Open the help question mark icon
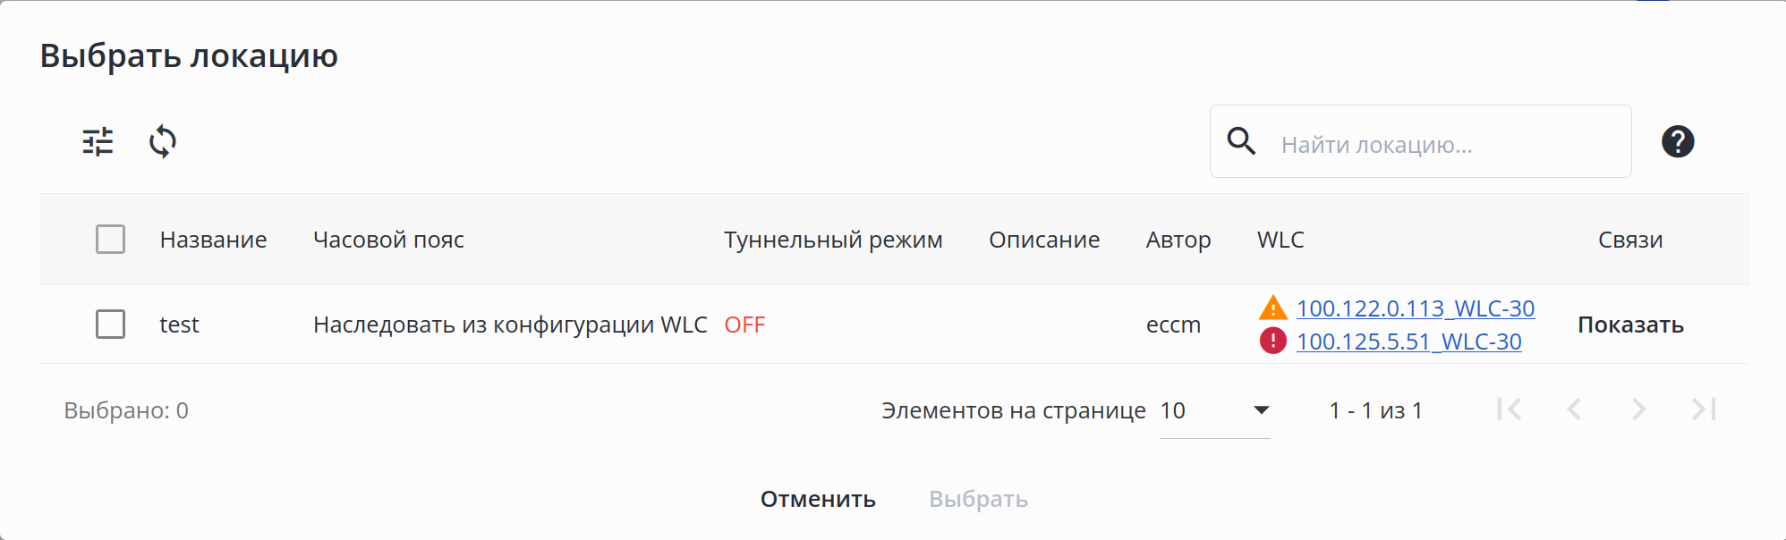Screen dimensions: 1786x540 [x=1678, y=141]
